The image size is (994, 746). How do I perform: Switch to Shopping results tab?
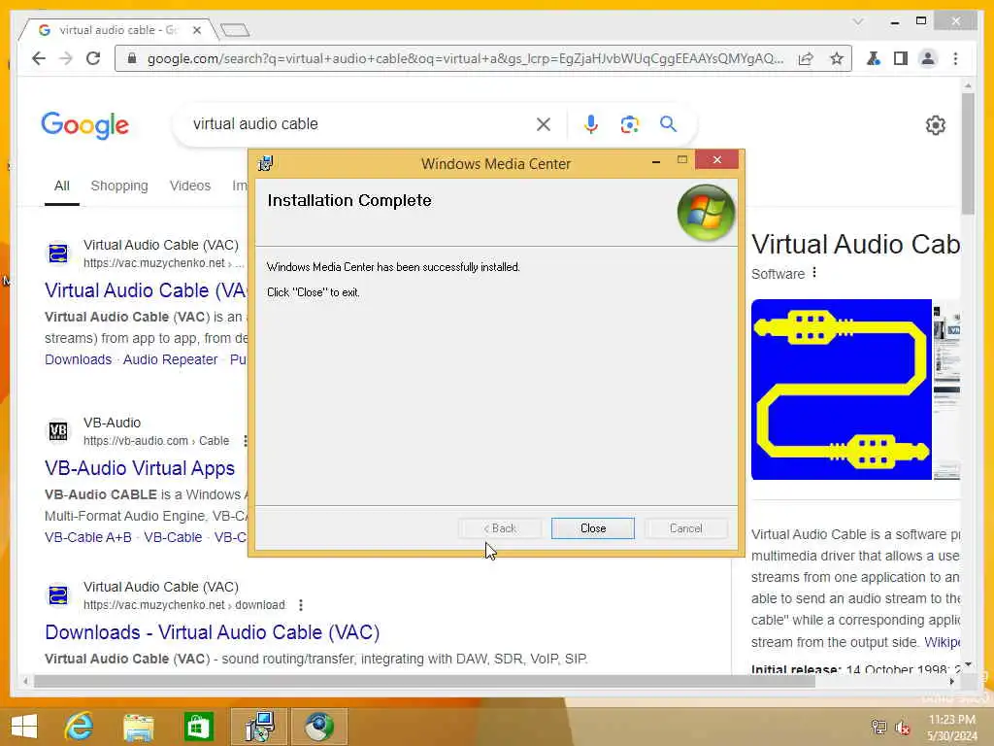click(x=119, y=186)
